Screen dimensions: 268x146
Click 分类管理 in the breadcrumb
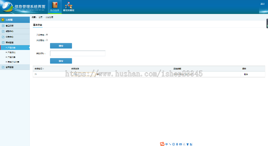49,17
